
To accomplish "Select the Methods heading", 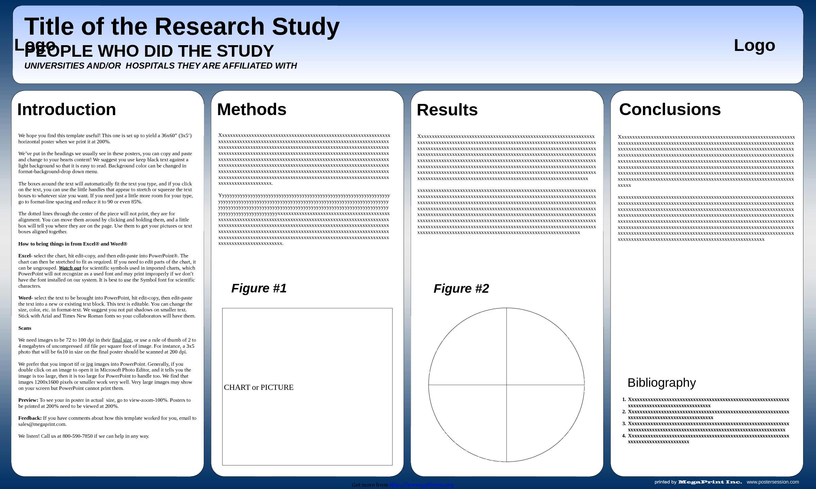I will coord(252,109).
